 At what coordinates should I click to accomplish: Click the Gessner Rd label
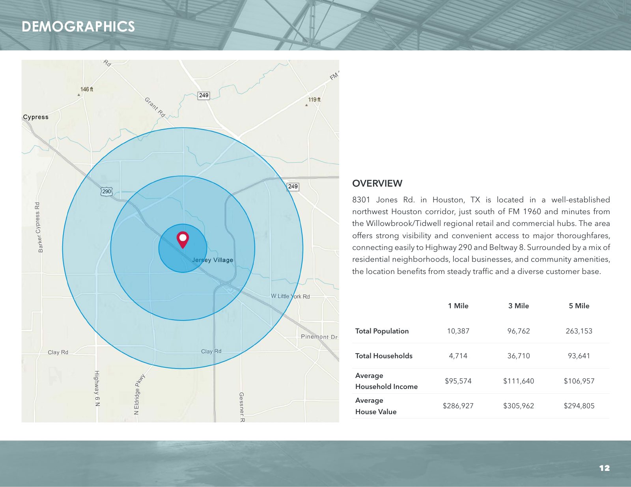pos(242,407)
